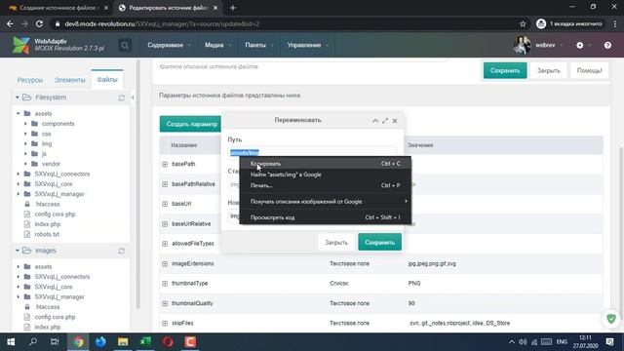Open the Windows Start menu

point(11,342)
